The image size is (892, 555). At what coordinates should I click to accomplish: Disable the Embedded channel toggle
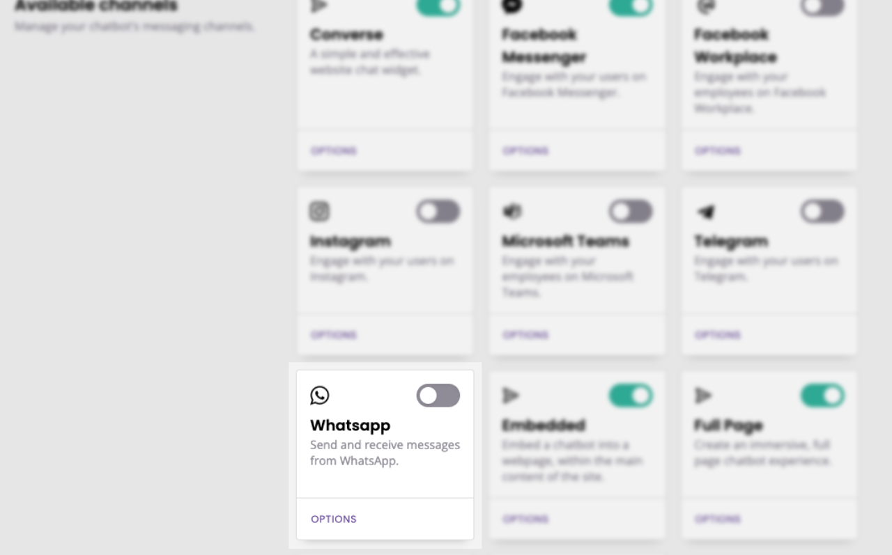click(x=631, y=396)
